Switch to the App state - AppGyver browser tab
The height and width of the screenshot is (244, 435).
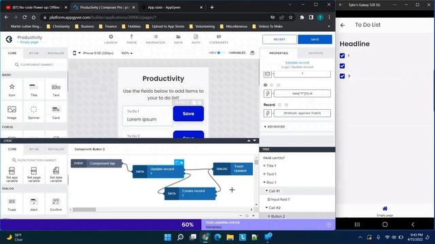tap(172, 7)
